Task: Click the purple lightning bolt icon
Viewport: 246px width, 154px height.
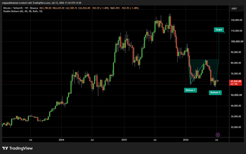Action: click(x=218, y=135)
